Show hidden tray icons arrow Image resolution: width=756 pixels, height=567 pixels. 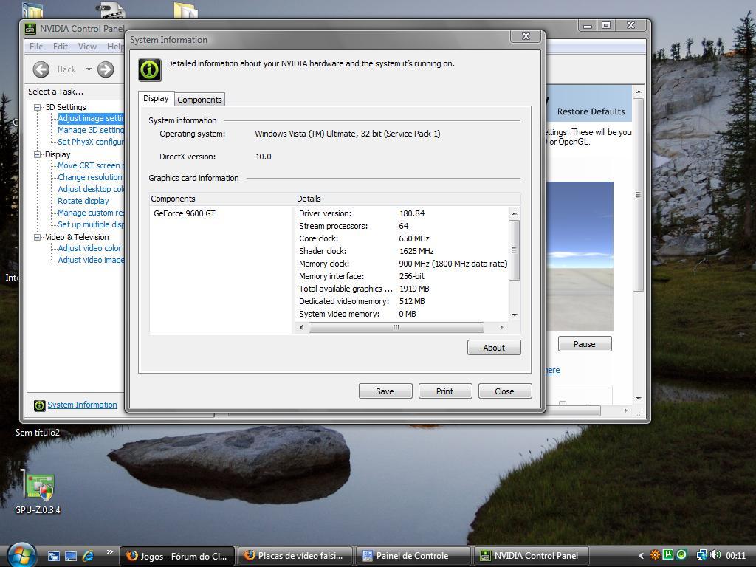641,555
